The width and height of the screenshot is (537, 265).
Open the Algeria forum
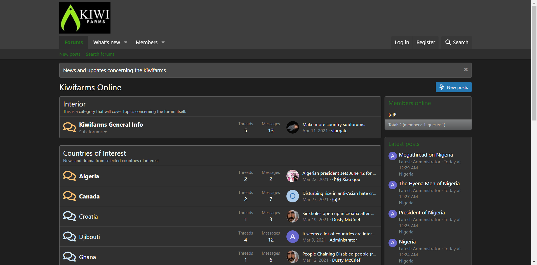tap(89, 176)
